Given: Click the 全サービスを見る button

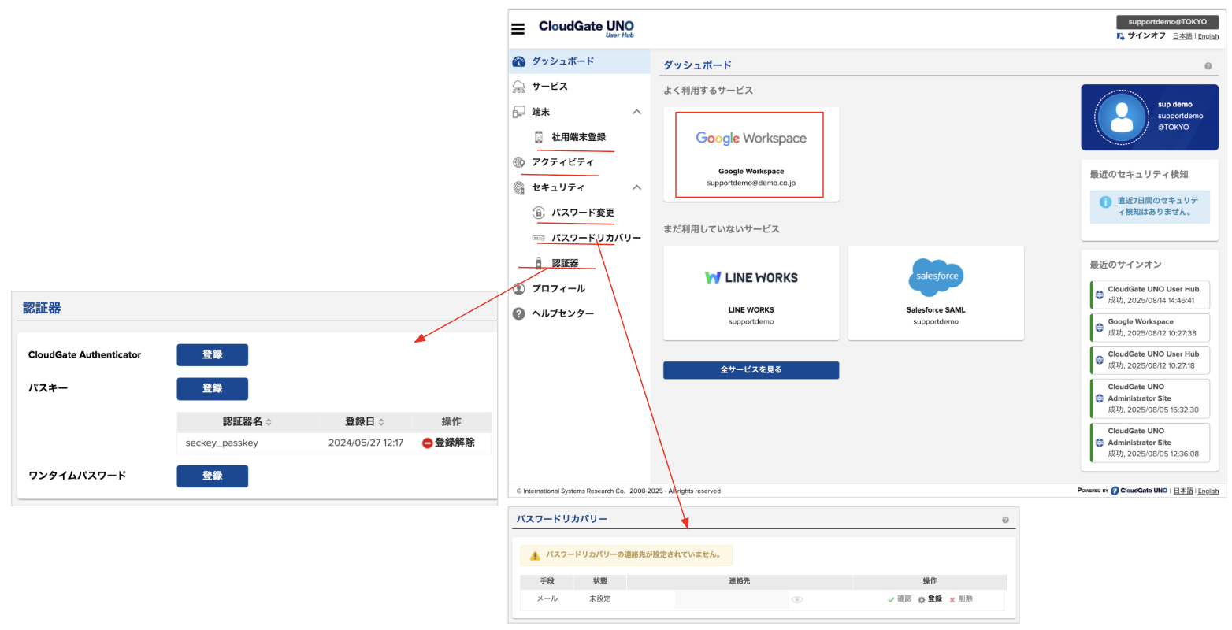Looking at the screenshot, I should 751,370.
